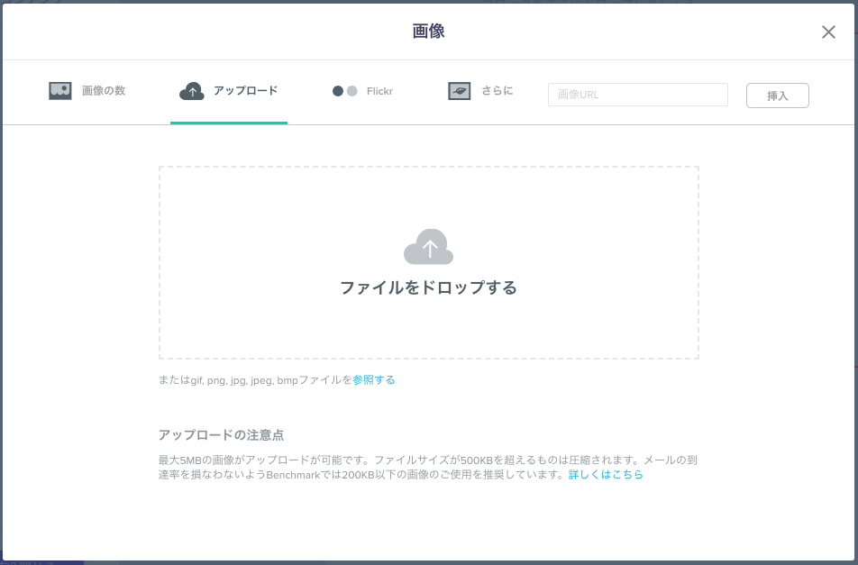Open the 詳しくはこちら link

(606, 475)
